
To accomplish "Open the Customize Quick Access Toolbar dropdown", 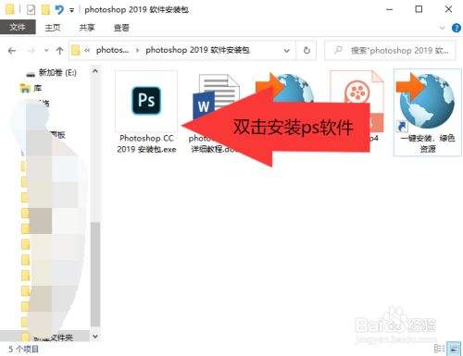I will (x=71, y=10).
